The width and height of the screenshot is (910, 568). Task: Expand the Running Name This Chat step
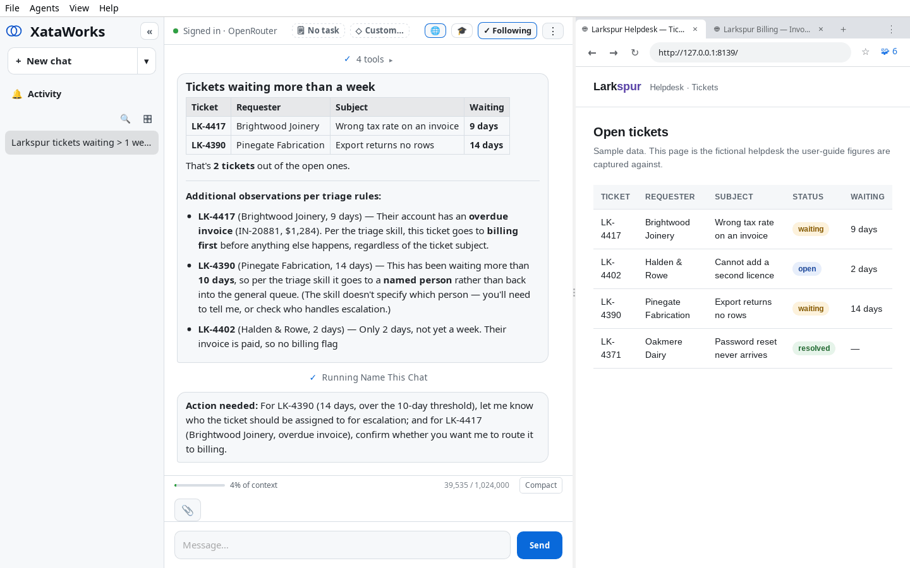[368, 377]
